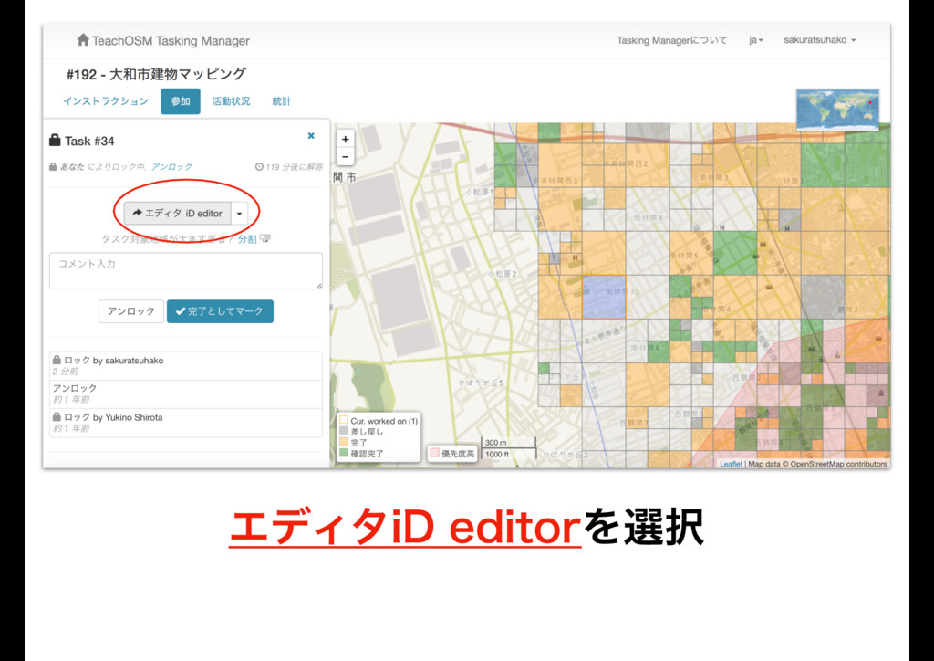Zoom in the map with the plus button
The height and width of the screenshot is (661, 934).
[345, 140]
